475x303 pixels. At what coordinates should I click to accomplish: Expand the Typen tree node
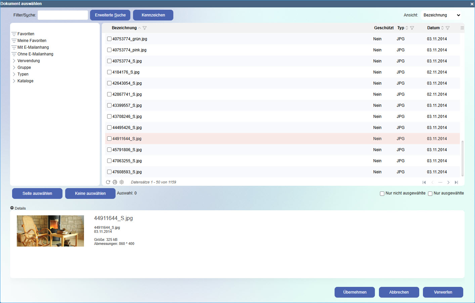[x=14, y=74]
